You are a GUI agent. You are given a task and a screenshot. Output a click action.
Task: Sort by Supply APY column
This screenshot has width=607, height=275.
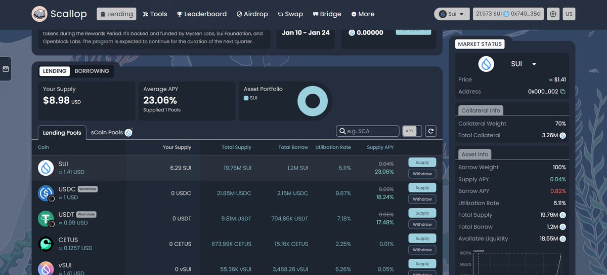pos(380,147)
